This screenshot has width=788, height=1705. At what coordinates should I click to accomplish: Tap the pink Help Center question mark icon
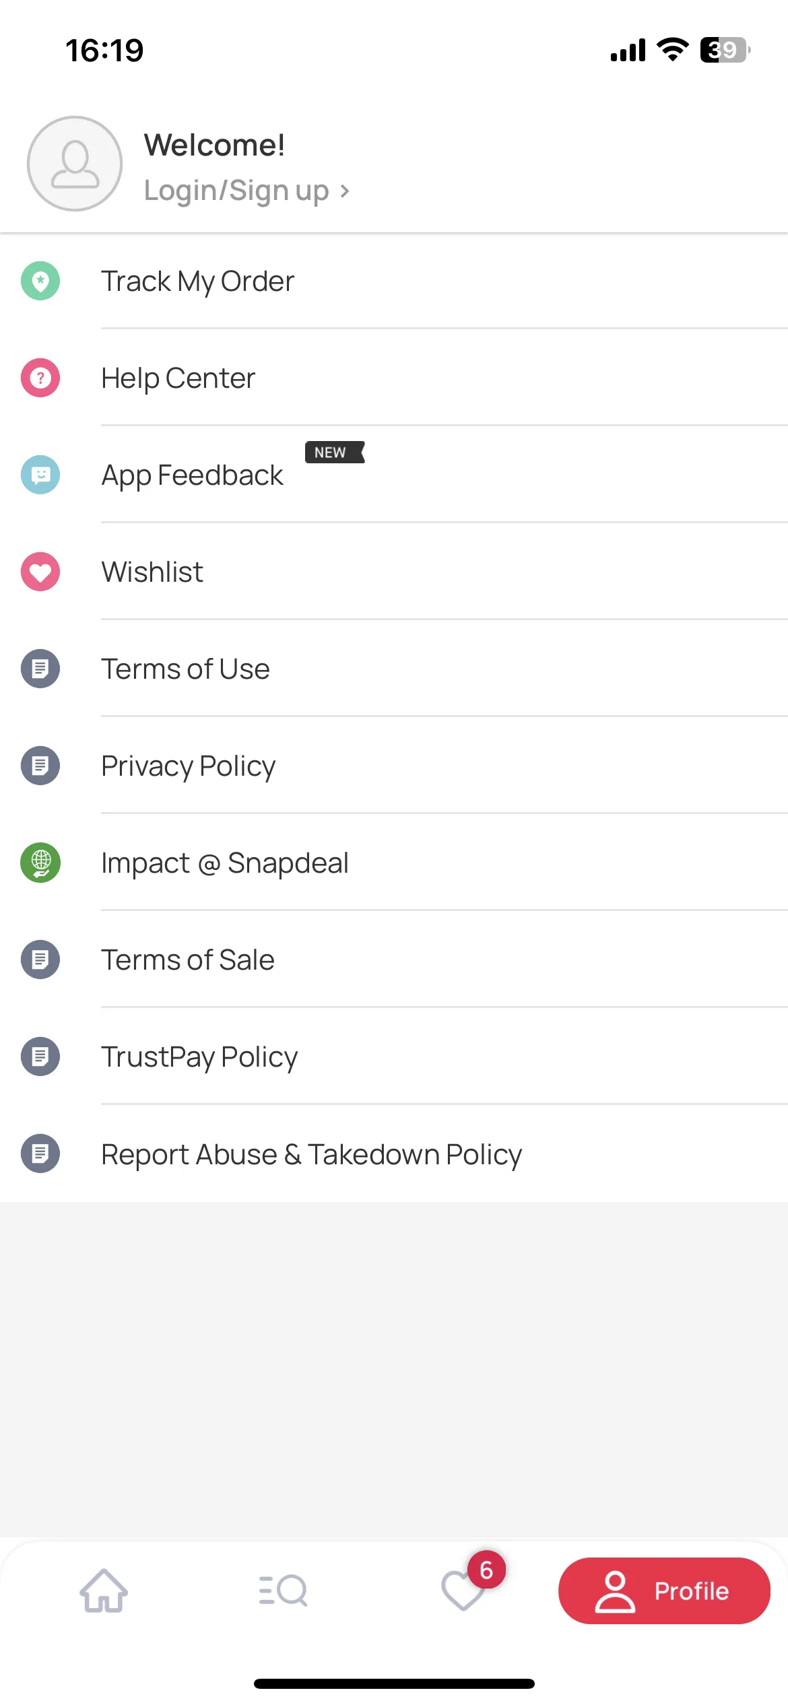[40, 378]
